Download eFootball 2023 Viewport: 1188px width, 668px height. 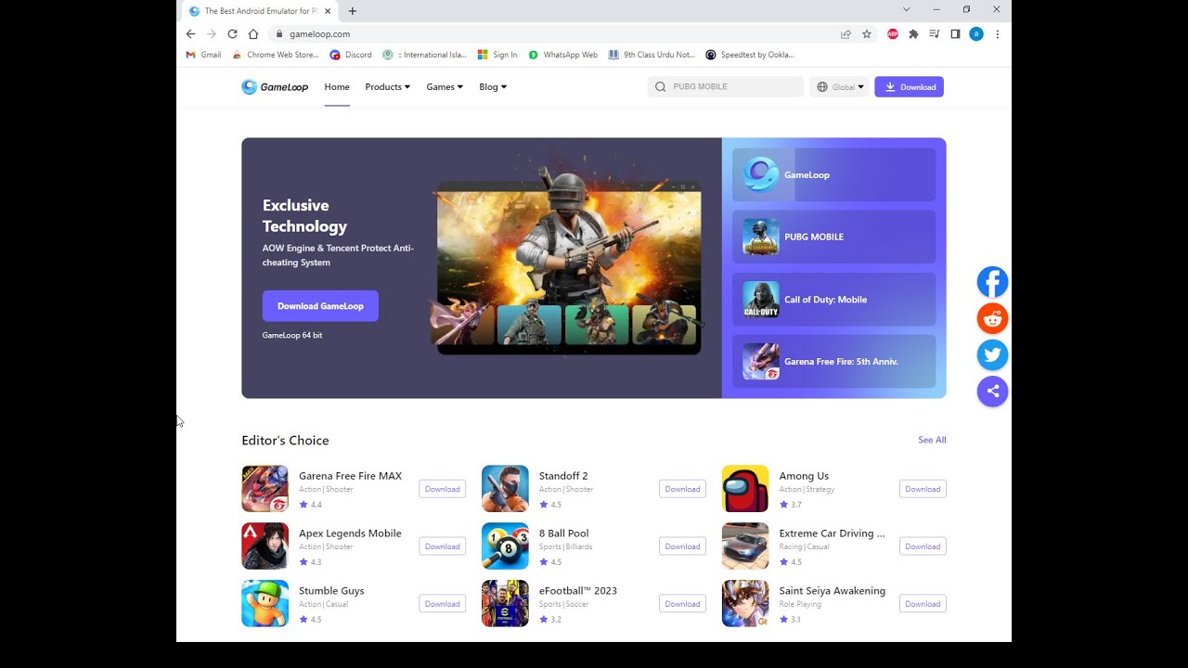point(682,604)
